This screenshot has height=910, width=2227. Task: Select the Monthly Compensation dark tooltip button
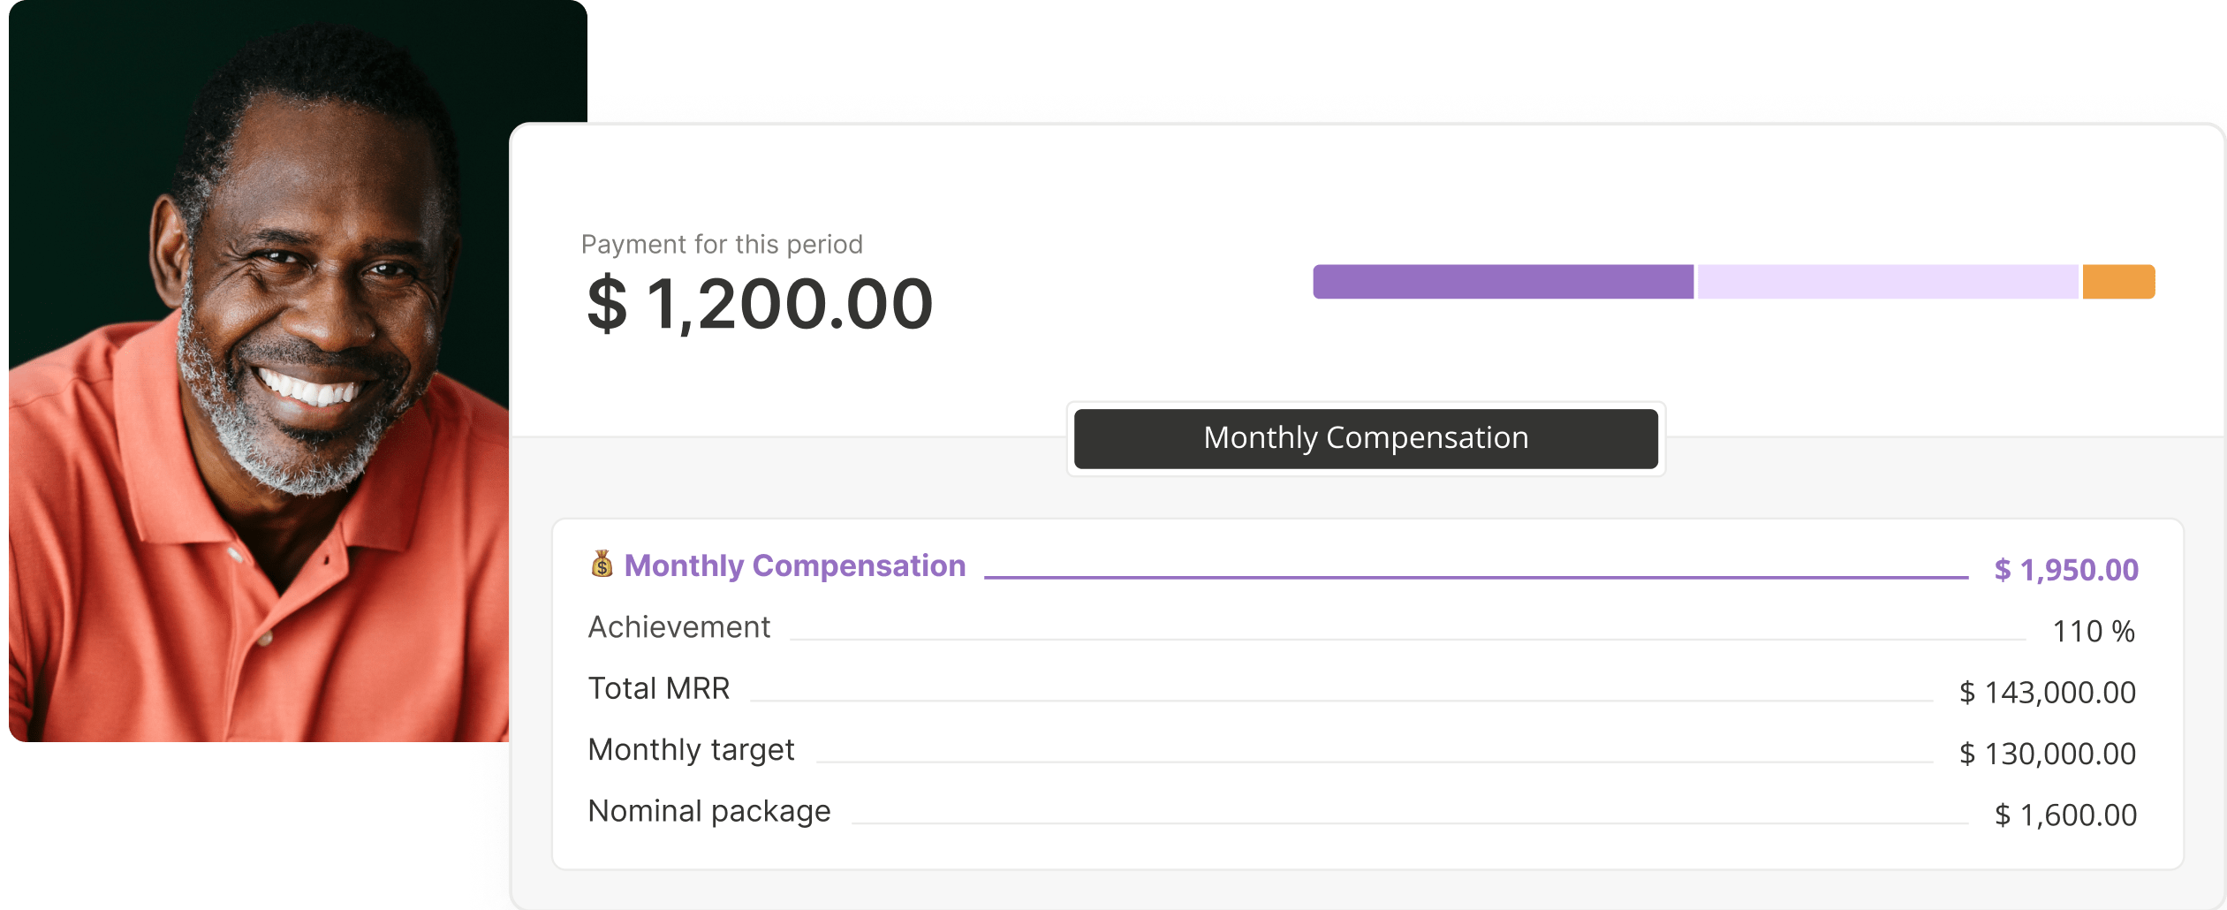coord(1365,437)
